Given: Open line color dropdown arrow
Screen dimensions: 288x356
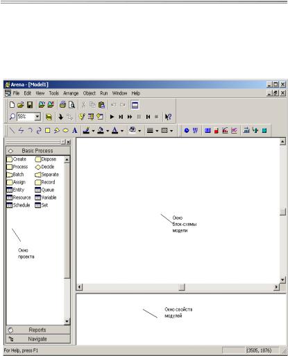Looking at the screenshot, I should pos(93,131).
